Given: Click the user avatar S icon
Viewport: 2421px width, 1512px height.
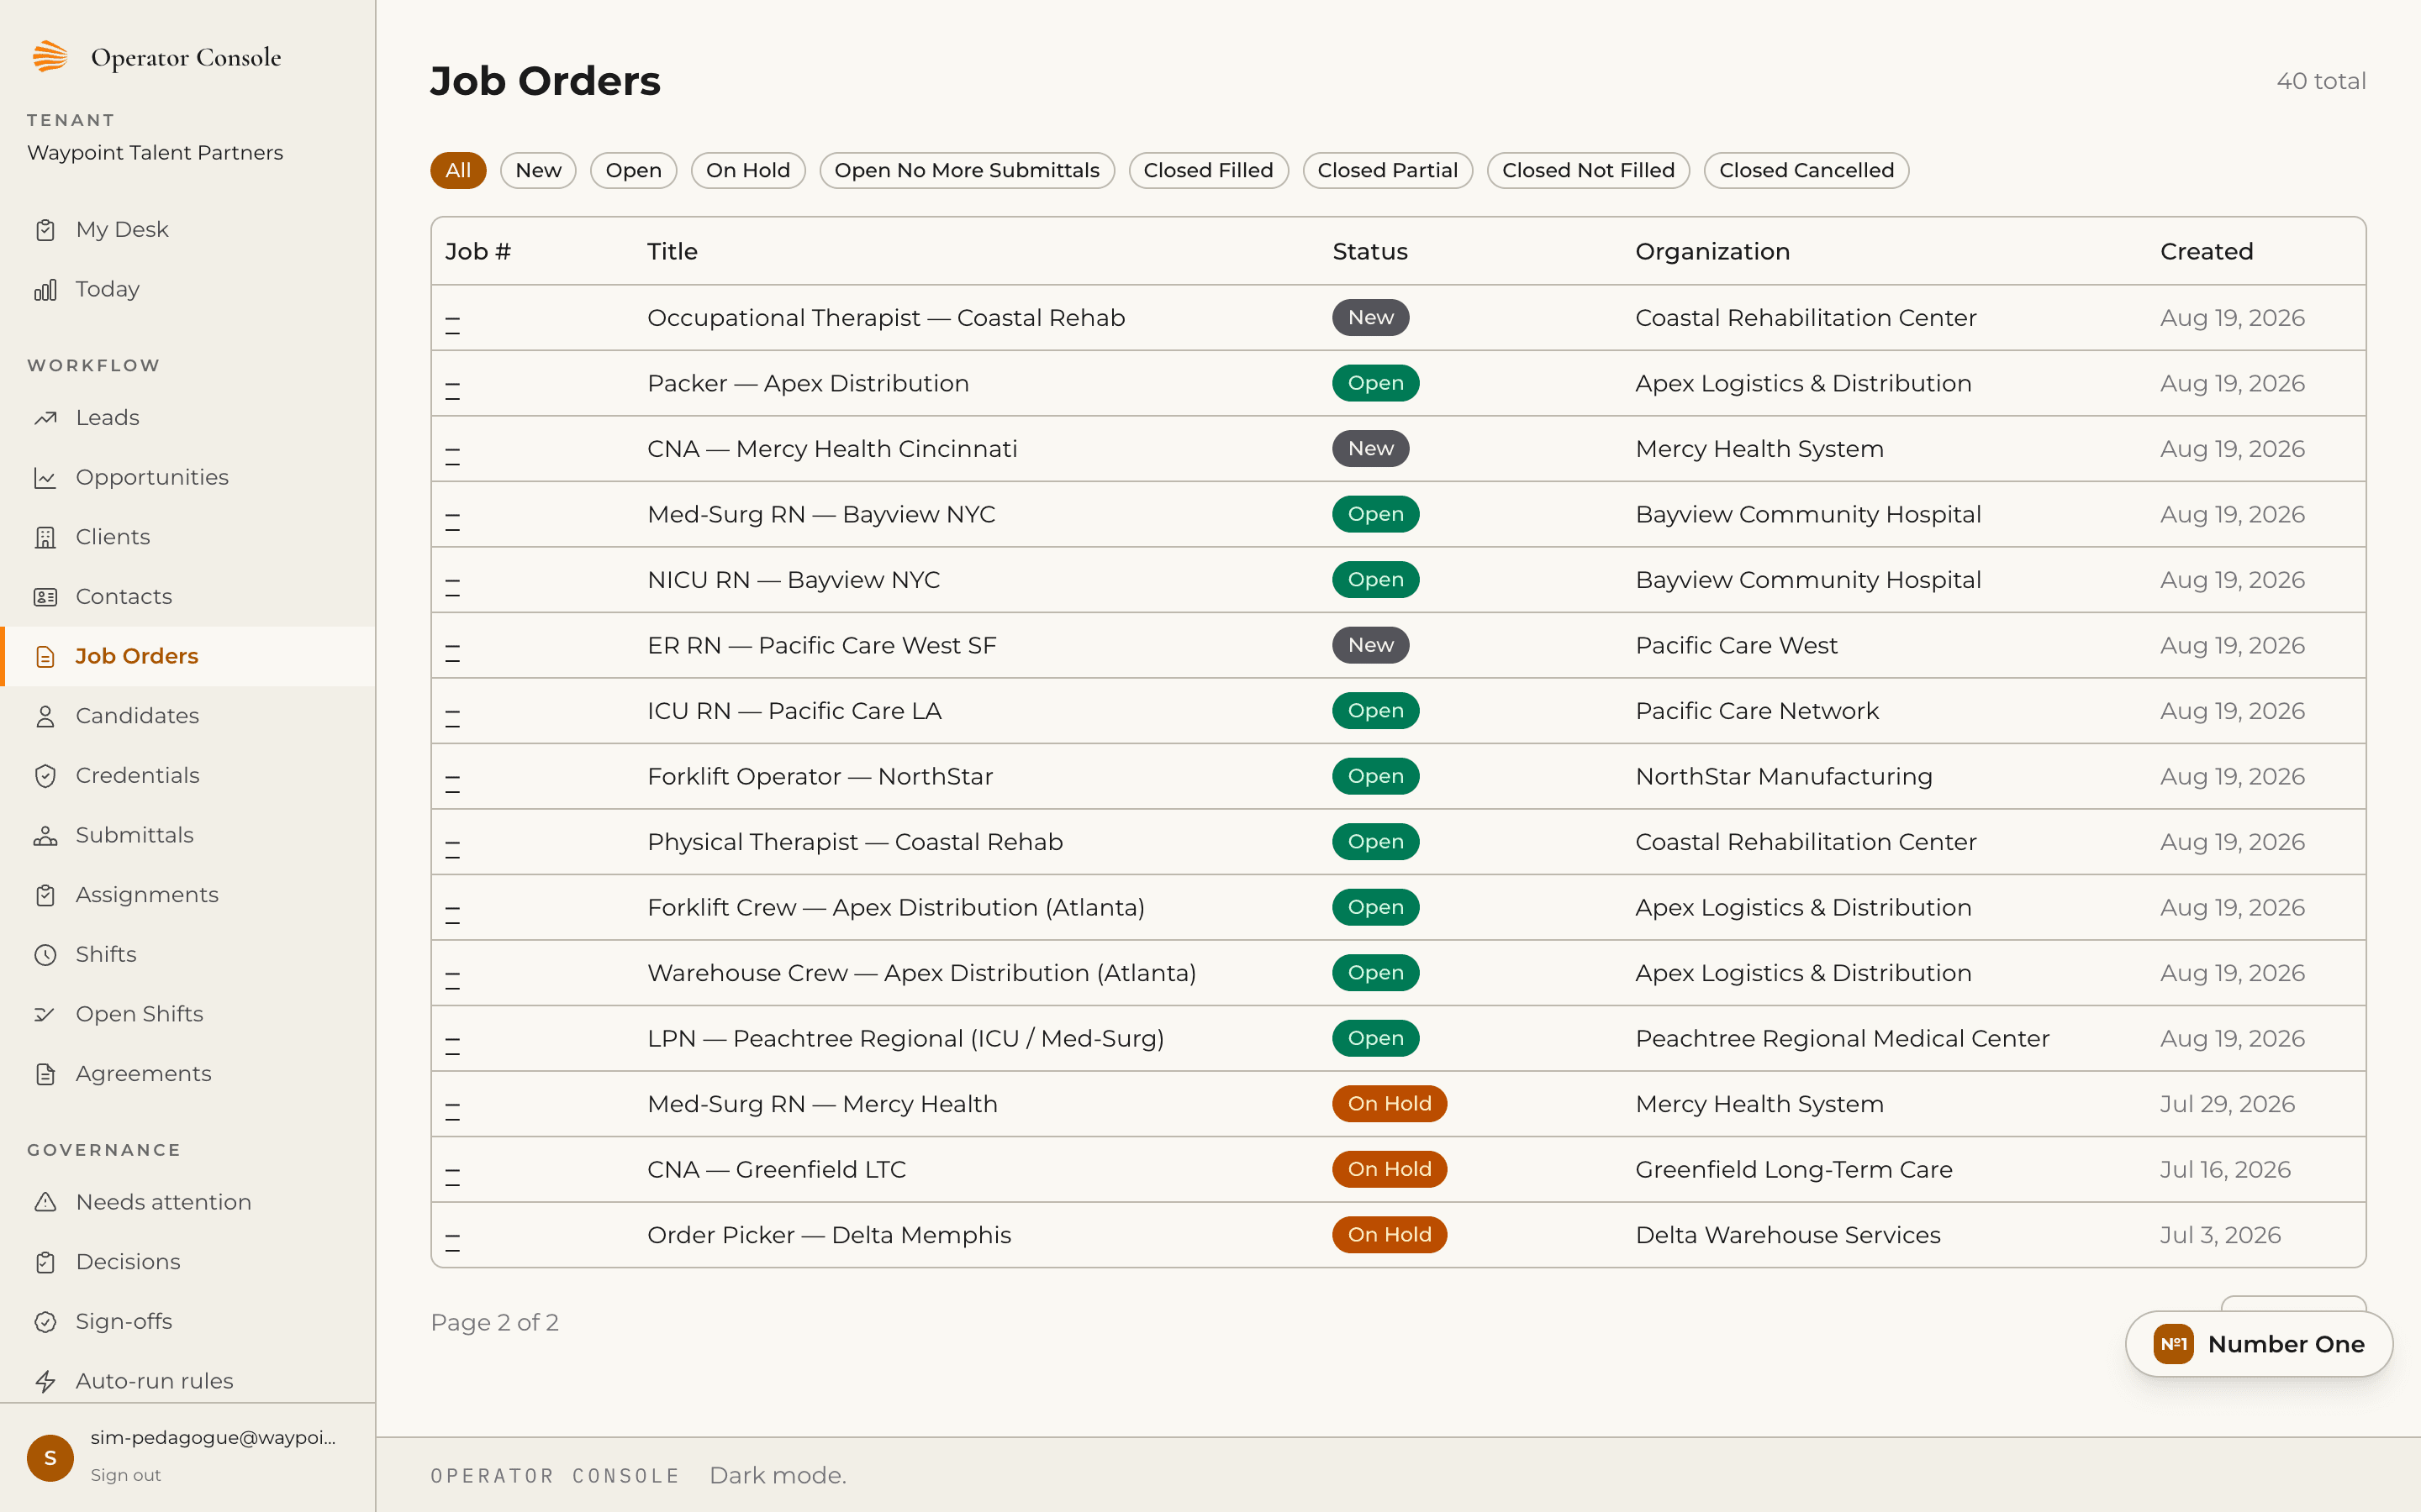Looking at the screenshot, I should pos(50,1457).
